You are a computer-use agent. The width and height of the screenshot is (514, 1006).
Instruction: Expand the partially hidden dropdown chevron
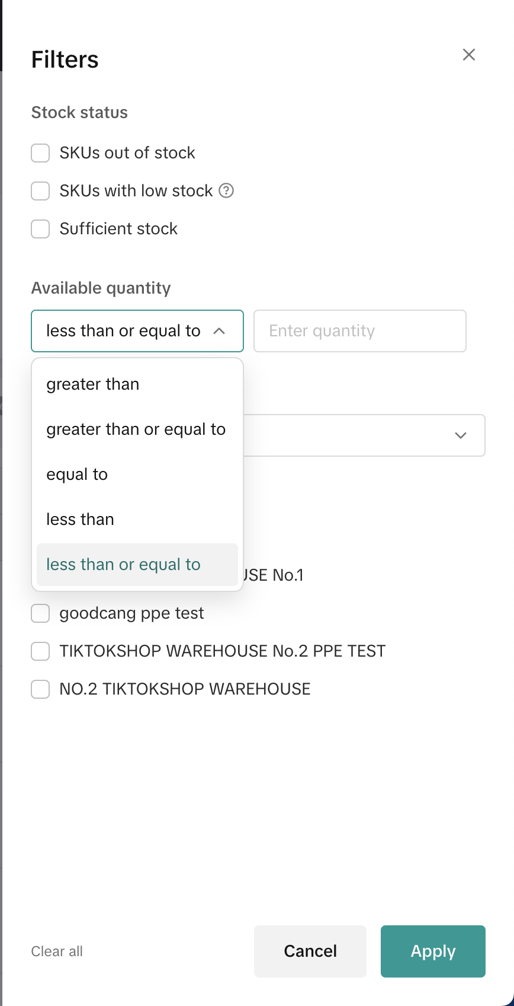pos(460,435)
